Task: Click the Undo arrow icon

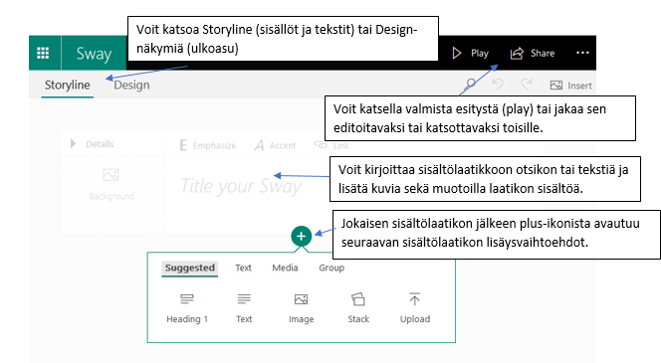Action: click(x=498, y=85)
